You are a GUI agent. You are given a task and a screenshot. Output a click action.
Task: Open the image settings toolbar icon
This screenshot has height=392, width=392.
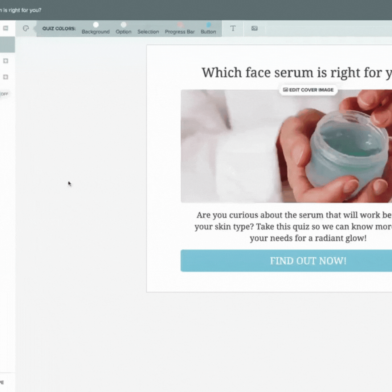(x=254, y=28)
